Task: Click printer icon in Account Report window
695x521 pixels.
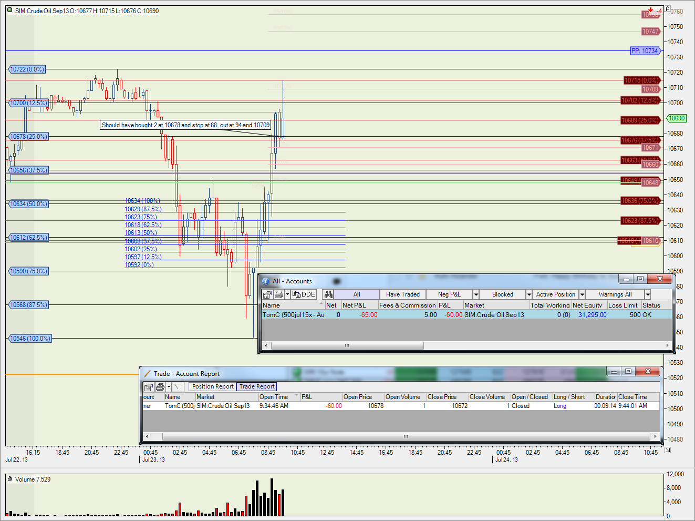Action: (x=160, y=387)
